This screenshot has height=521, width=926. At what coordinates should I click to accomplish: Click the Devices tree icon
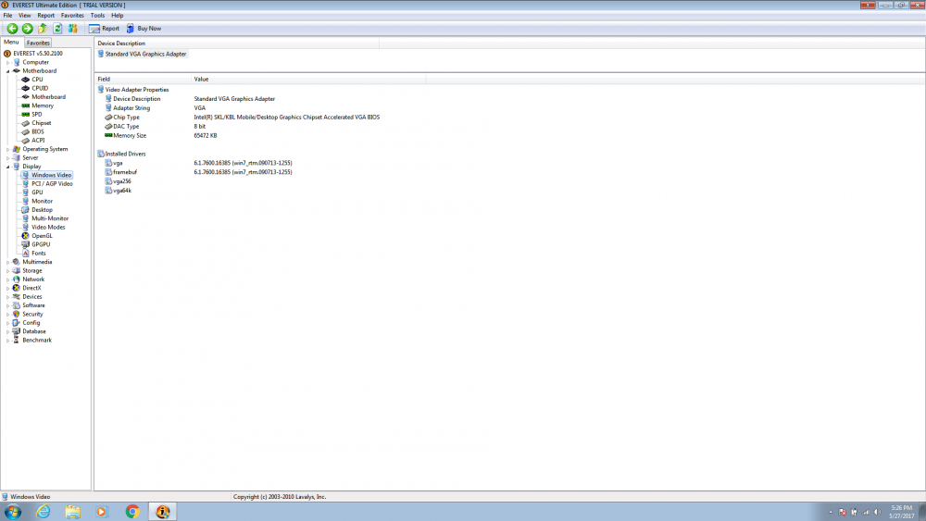pyautogui.click(x=16, y=297)
